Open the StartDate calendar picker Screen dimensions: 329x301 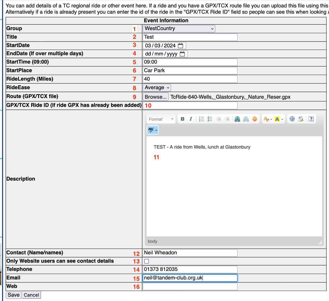(181, 45)
